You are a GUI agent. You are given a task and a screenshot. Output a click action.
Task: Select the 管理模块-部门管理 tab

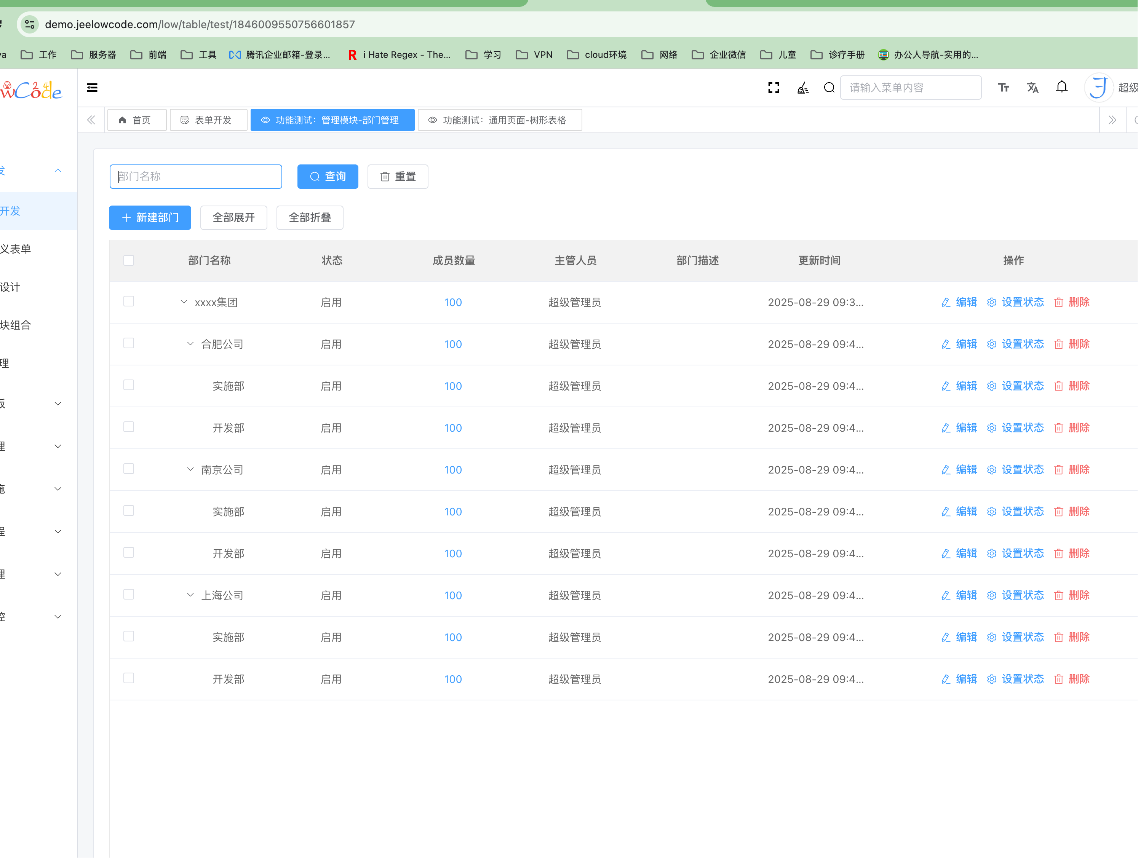click(x=332, y=120)
